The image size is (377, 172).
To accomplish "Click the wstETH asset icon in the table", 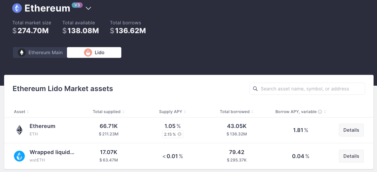I will tap(19, 156).
